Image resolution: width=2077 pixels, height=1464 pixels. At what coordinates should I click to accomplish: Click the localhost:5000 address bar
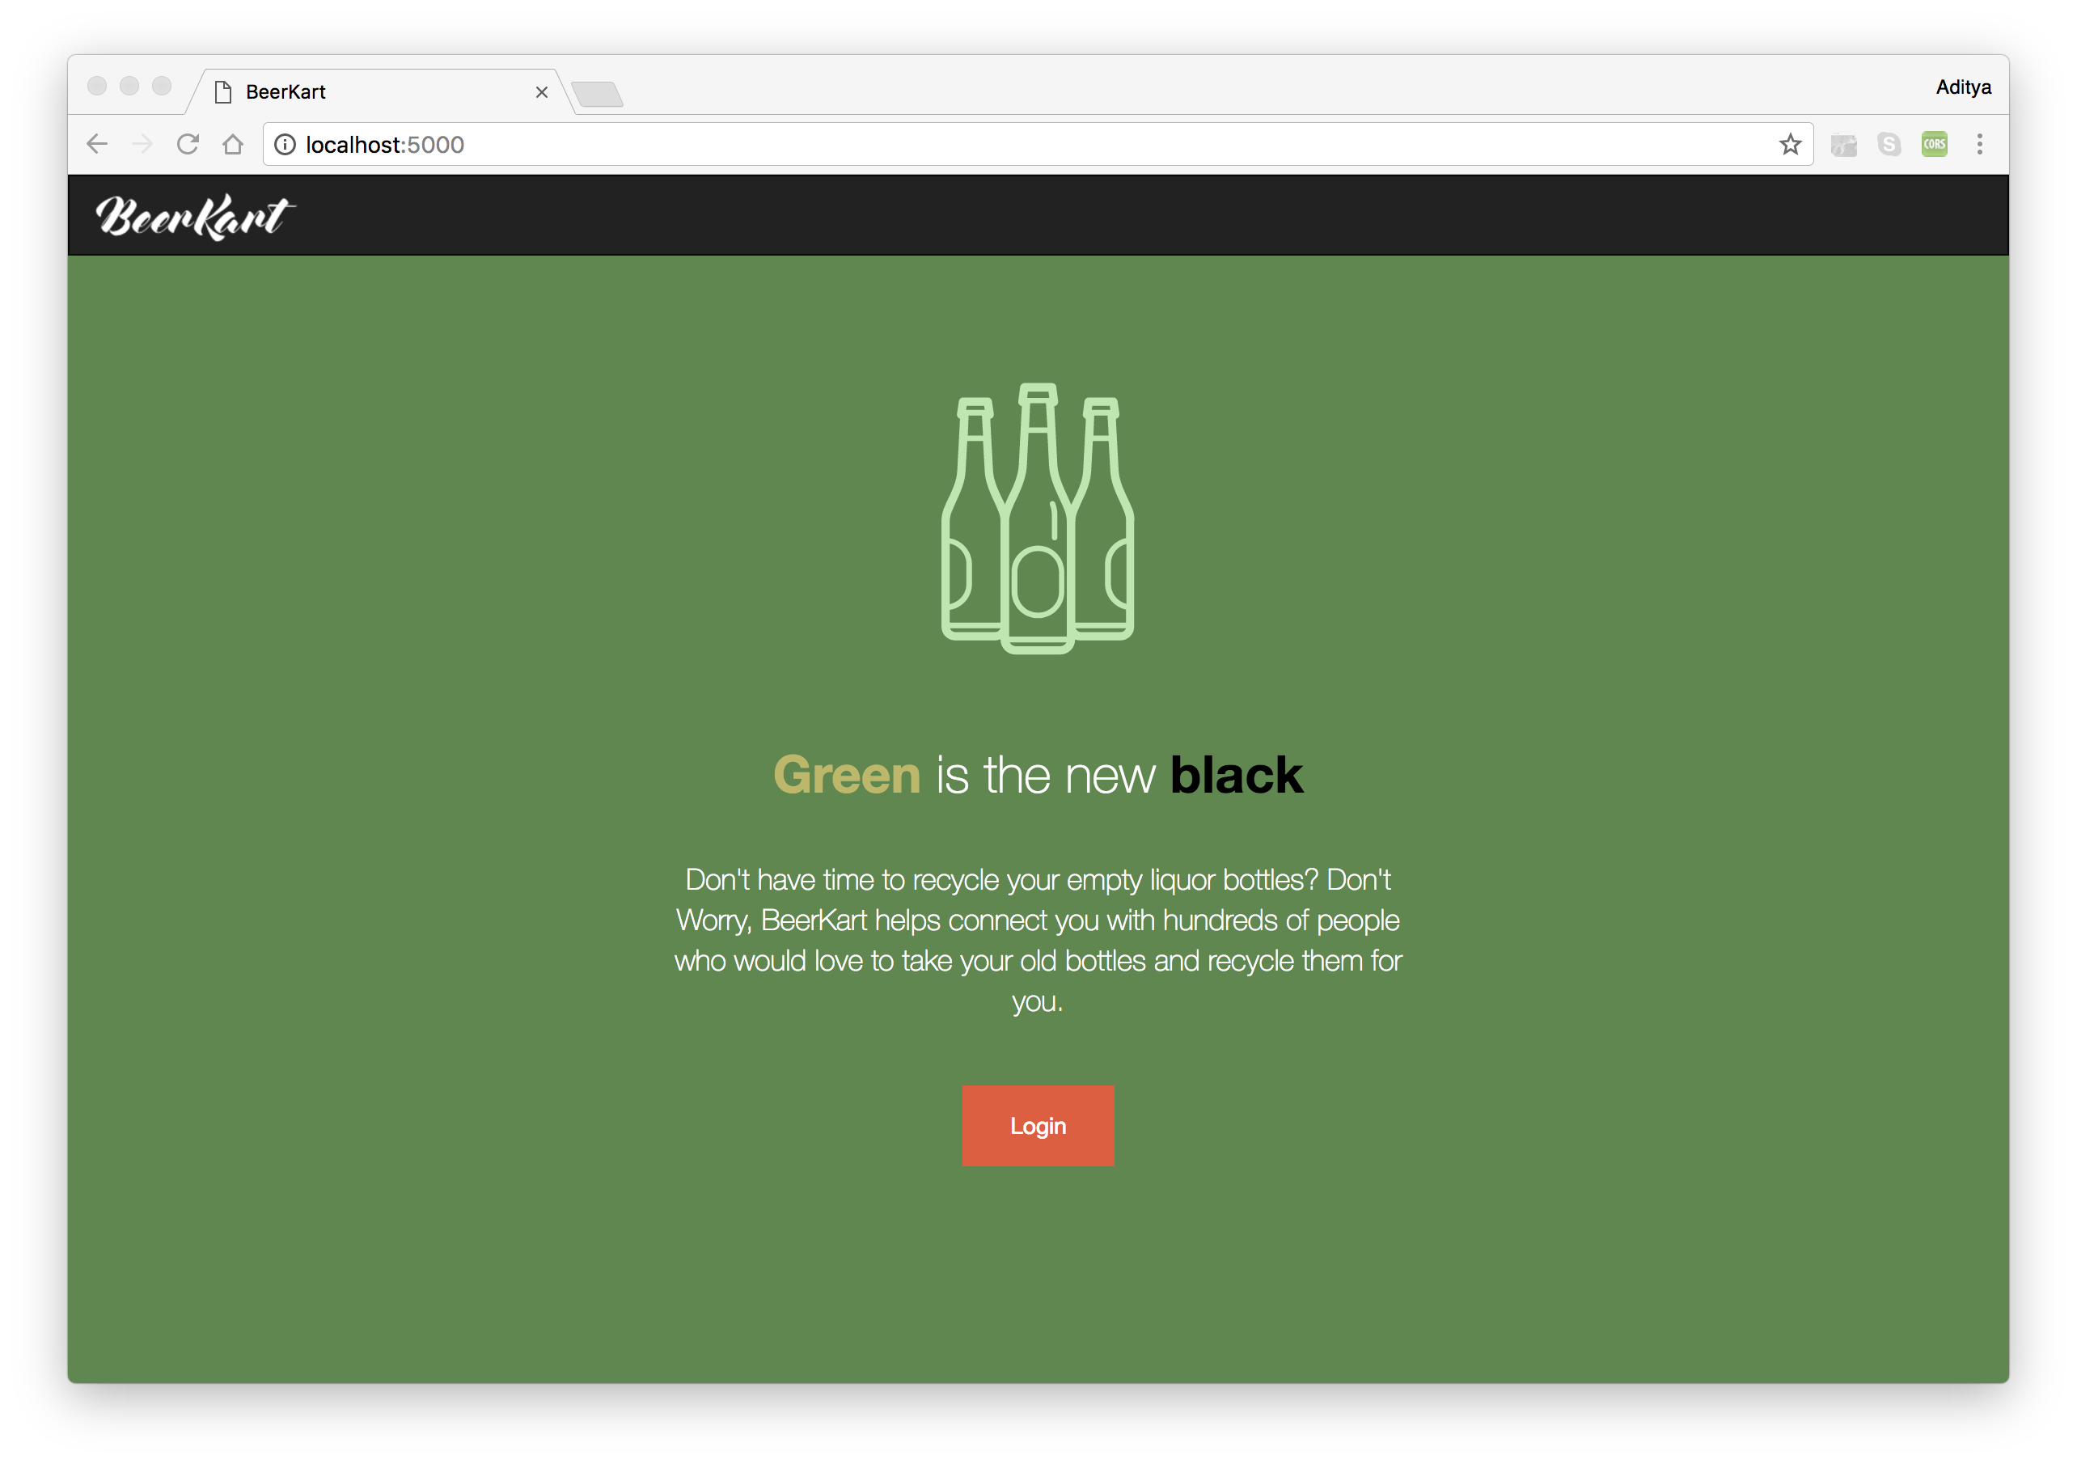pyautogui.click(x=995, y=145)
